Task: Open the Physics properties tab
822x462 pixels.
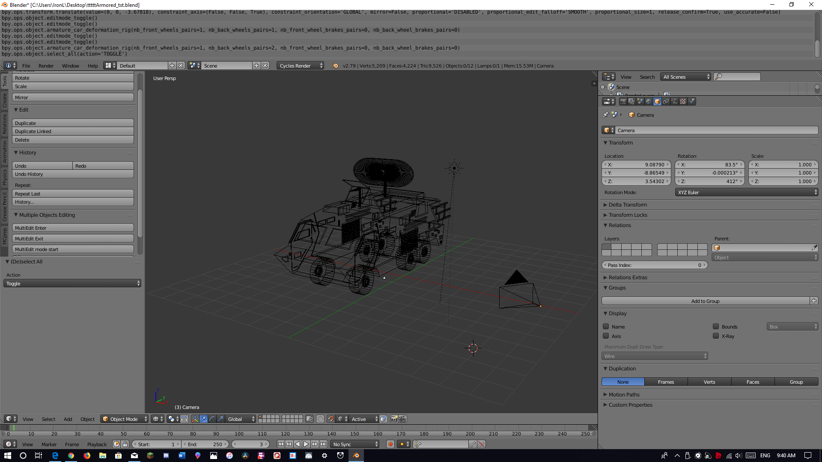Action: [692, 101]
